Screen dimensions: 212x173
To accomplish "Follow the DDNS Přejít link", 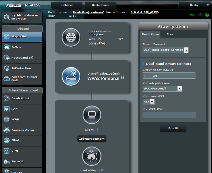I will point(103,43).
